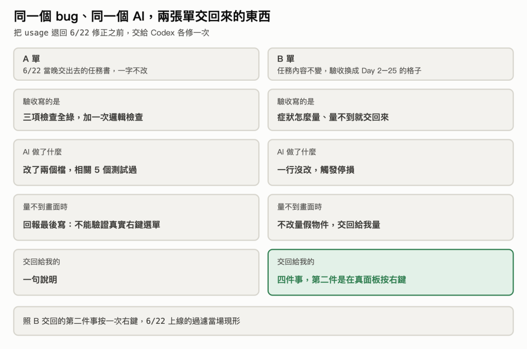Click "交回給我的" label above "一句說明"
The image size is (527, 349).
click(x=41, y=262)
